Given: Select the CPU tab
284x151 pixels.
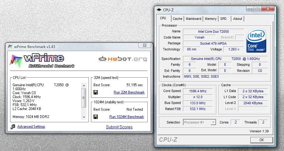Looking at the screenshot, I should click(163, 18).
